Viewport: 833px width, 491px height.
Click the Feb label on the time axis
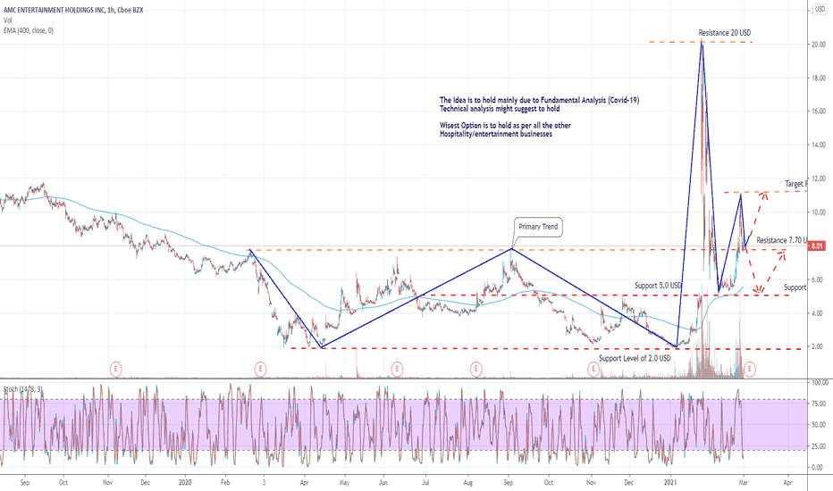(225, 482)
